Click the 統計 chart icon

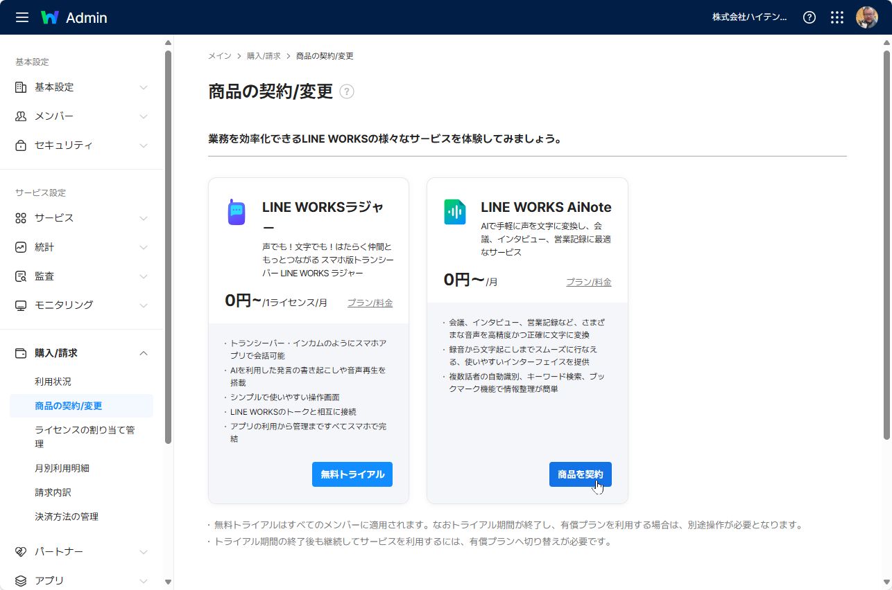(21, 247)
